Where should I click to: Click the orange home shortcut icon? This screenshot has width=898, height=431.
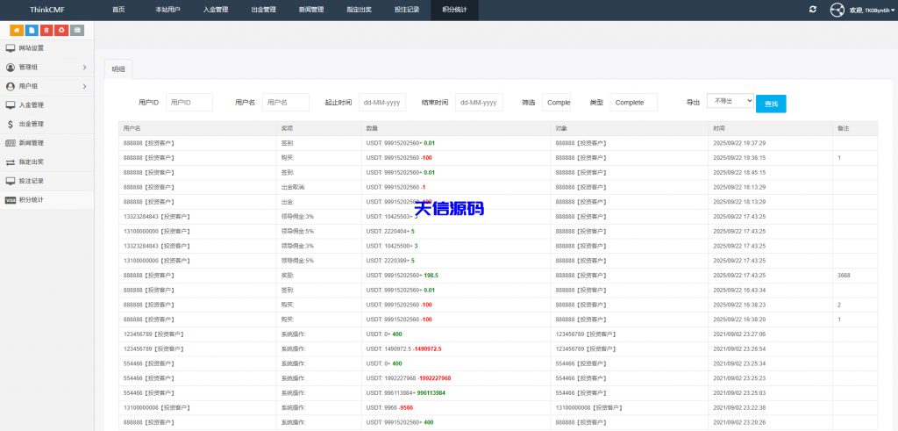[17, 30]
